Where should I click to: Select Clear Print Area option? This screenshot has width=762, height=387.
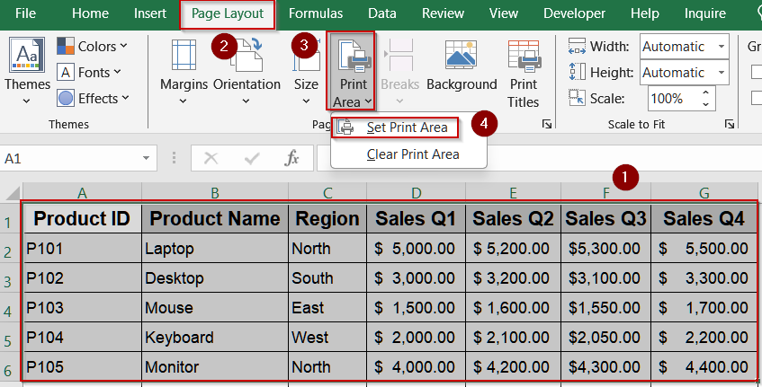click(412, 154)
